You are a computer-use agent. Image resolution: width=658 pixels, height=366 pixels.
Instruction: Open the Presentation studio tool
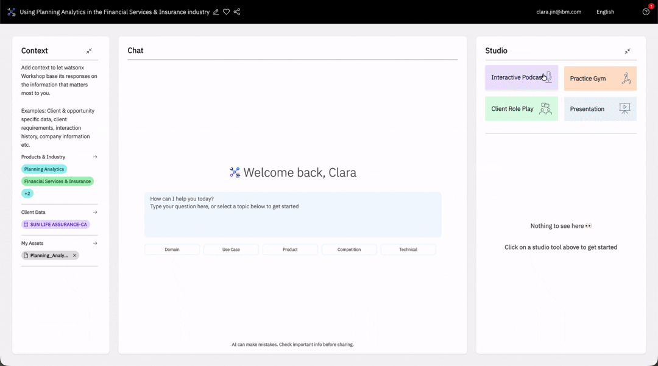point(600,108)
